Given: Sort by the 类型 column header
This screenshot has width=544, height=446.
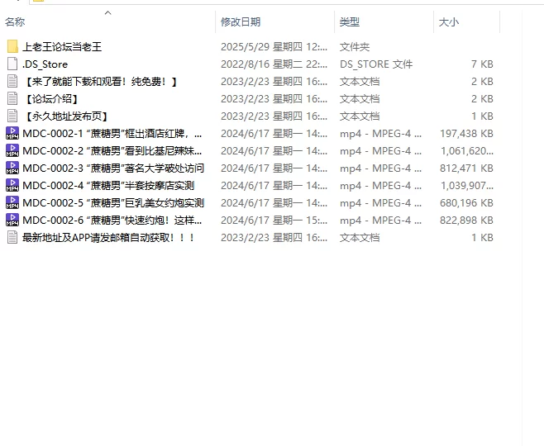Looking at the screenshot, I should (x=350, y=21).
